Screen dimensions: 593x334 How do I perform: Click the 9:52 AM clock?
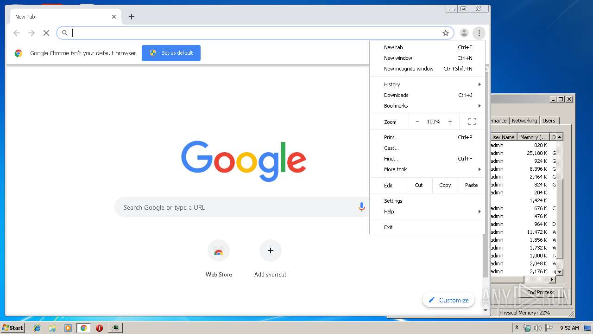[x=569, y=328]
